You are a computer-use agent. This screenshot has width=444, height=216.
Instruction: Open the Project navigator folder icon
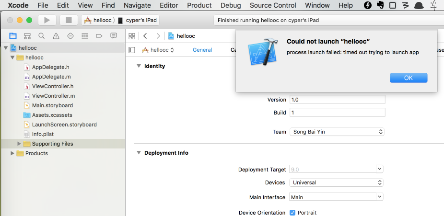pyautogui.click(x=13, y=36)
